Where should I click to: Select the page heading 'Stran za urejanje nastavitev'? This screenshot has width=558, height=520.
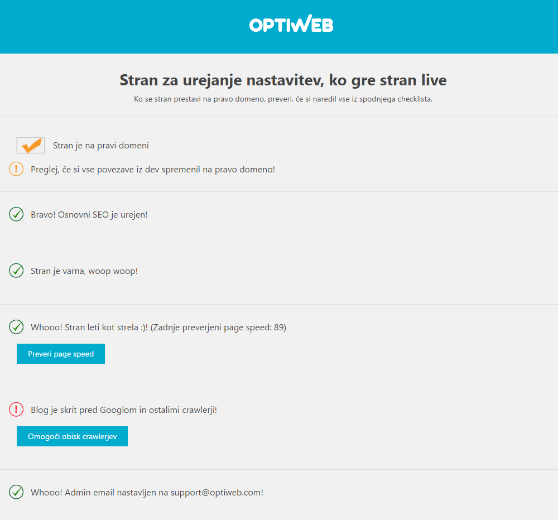(x=283, y=80)
